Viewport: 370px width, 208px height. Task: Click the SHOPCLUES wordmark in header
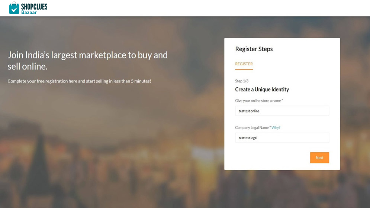[34, 6]
